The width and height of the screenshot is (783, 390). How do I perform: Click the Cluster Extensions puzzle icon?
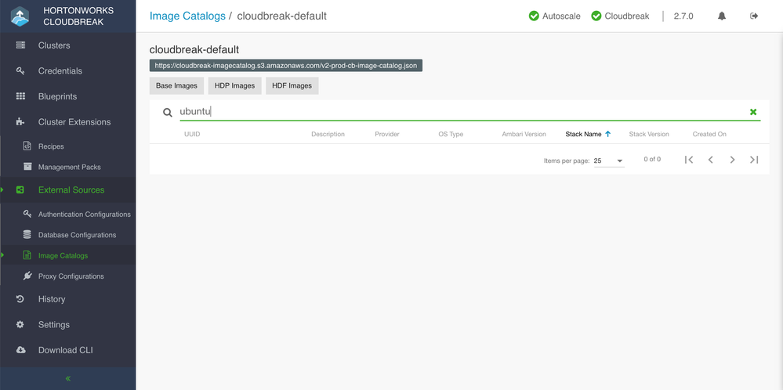point(20,121)
